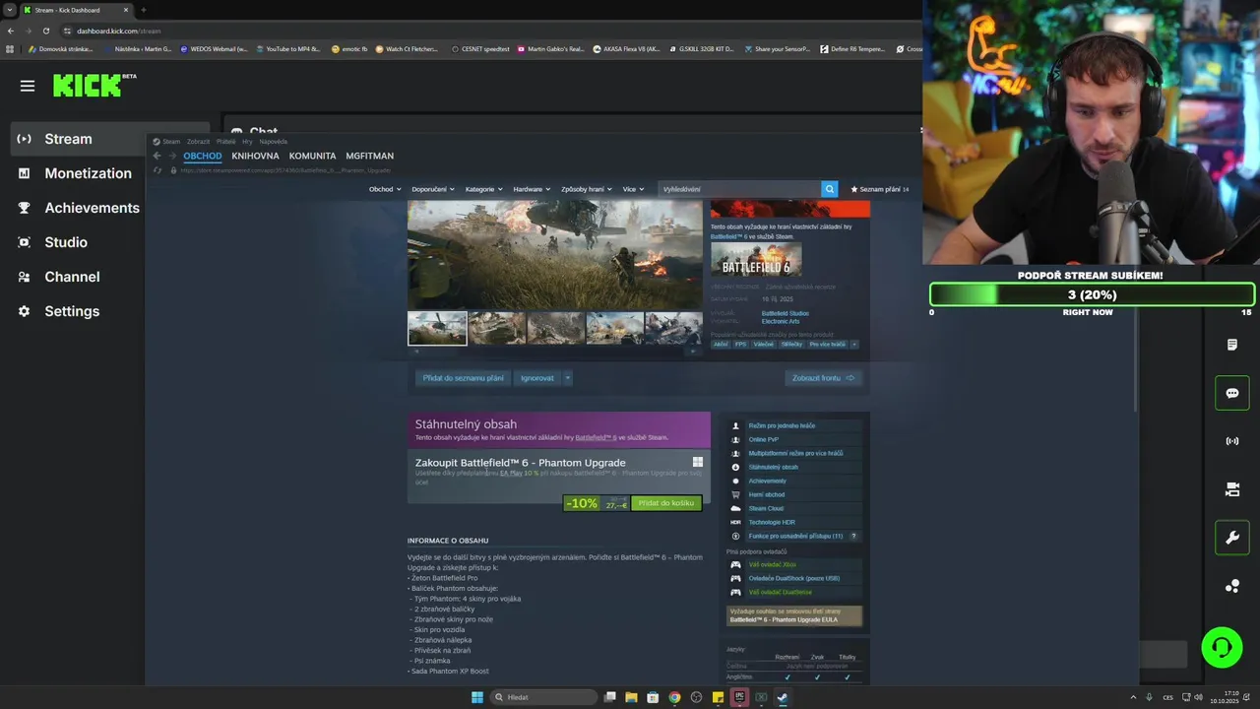Open the Nápověda menu in Steam

[x=273, y=142]
